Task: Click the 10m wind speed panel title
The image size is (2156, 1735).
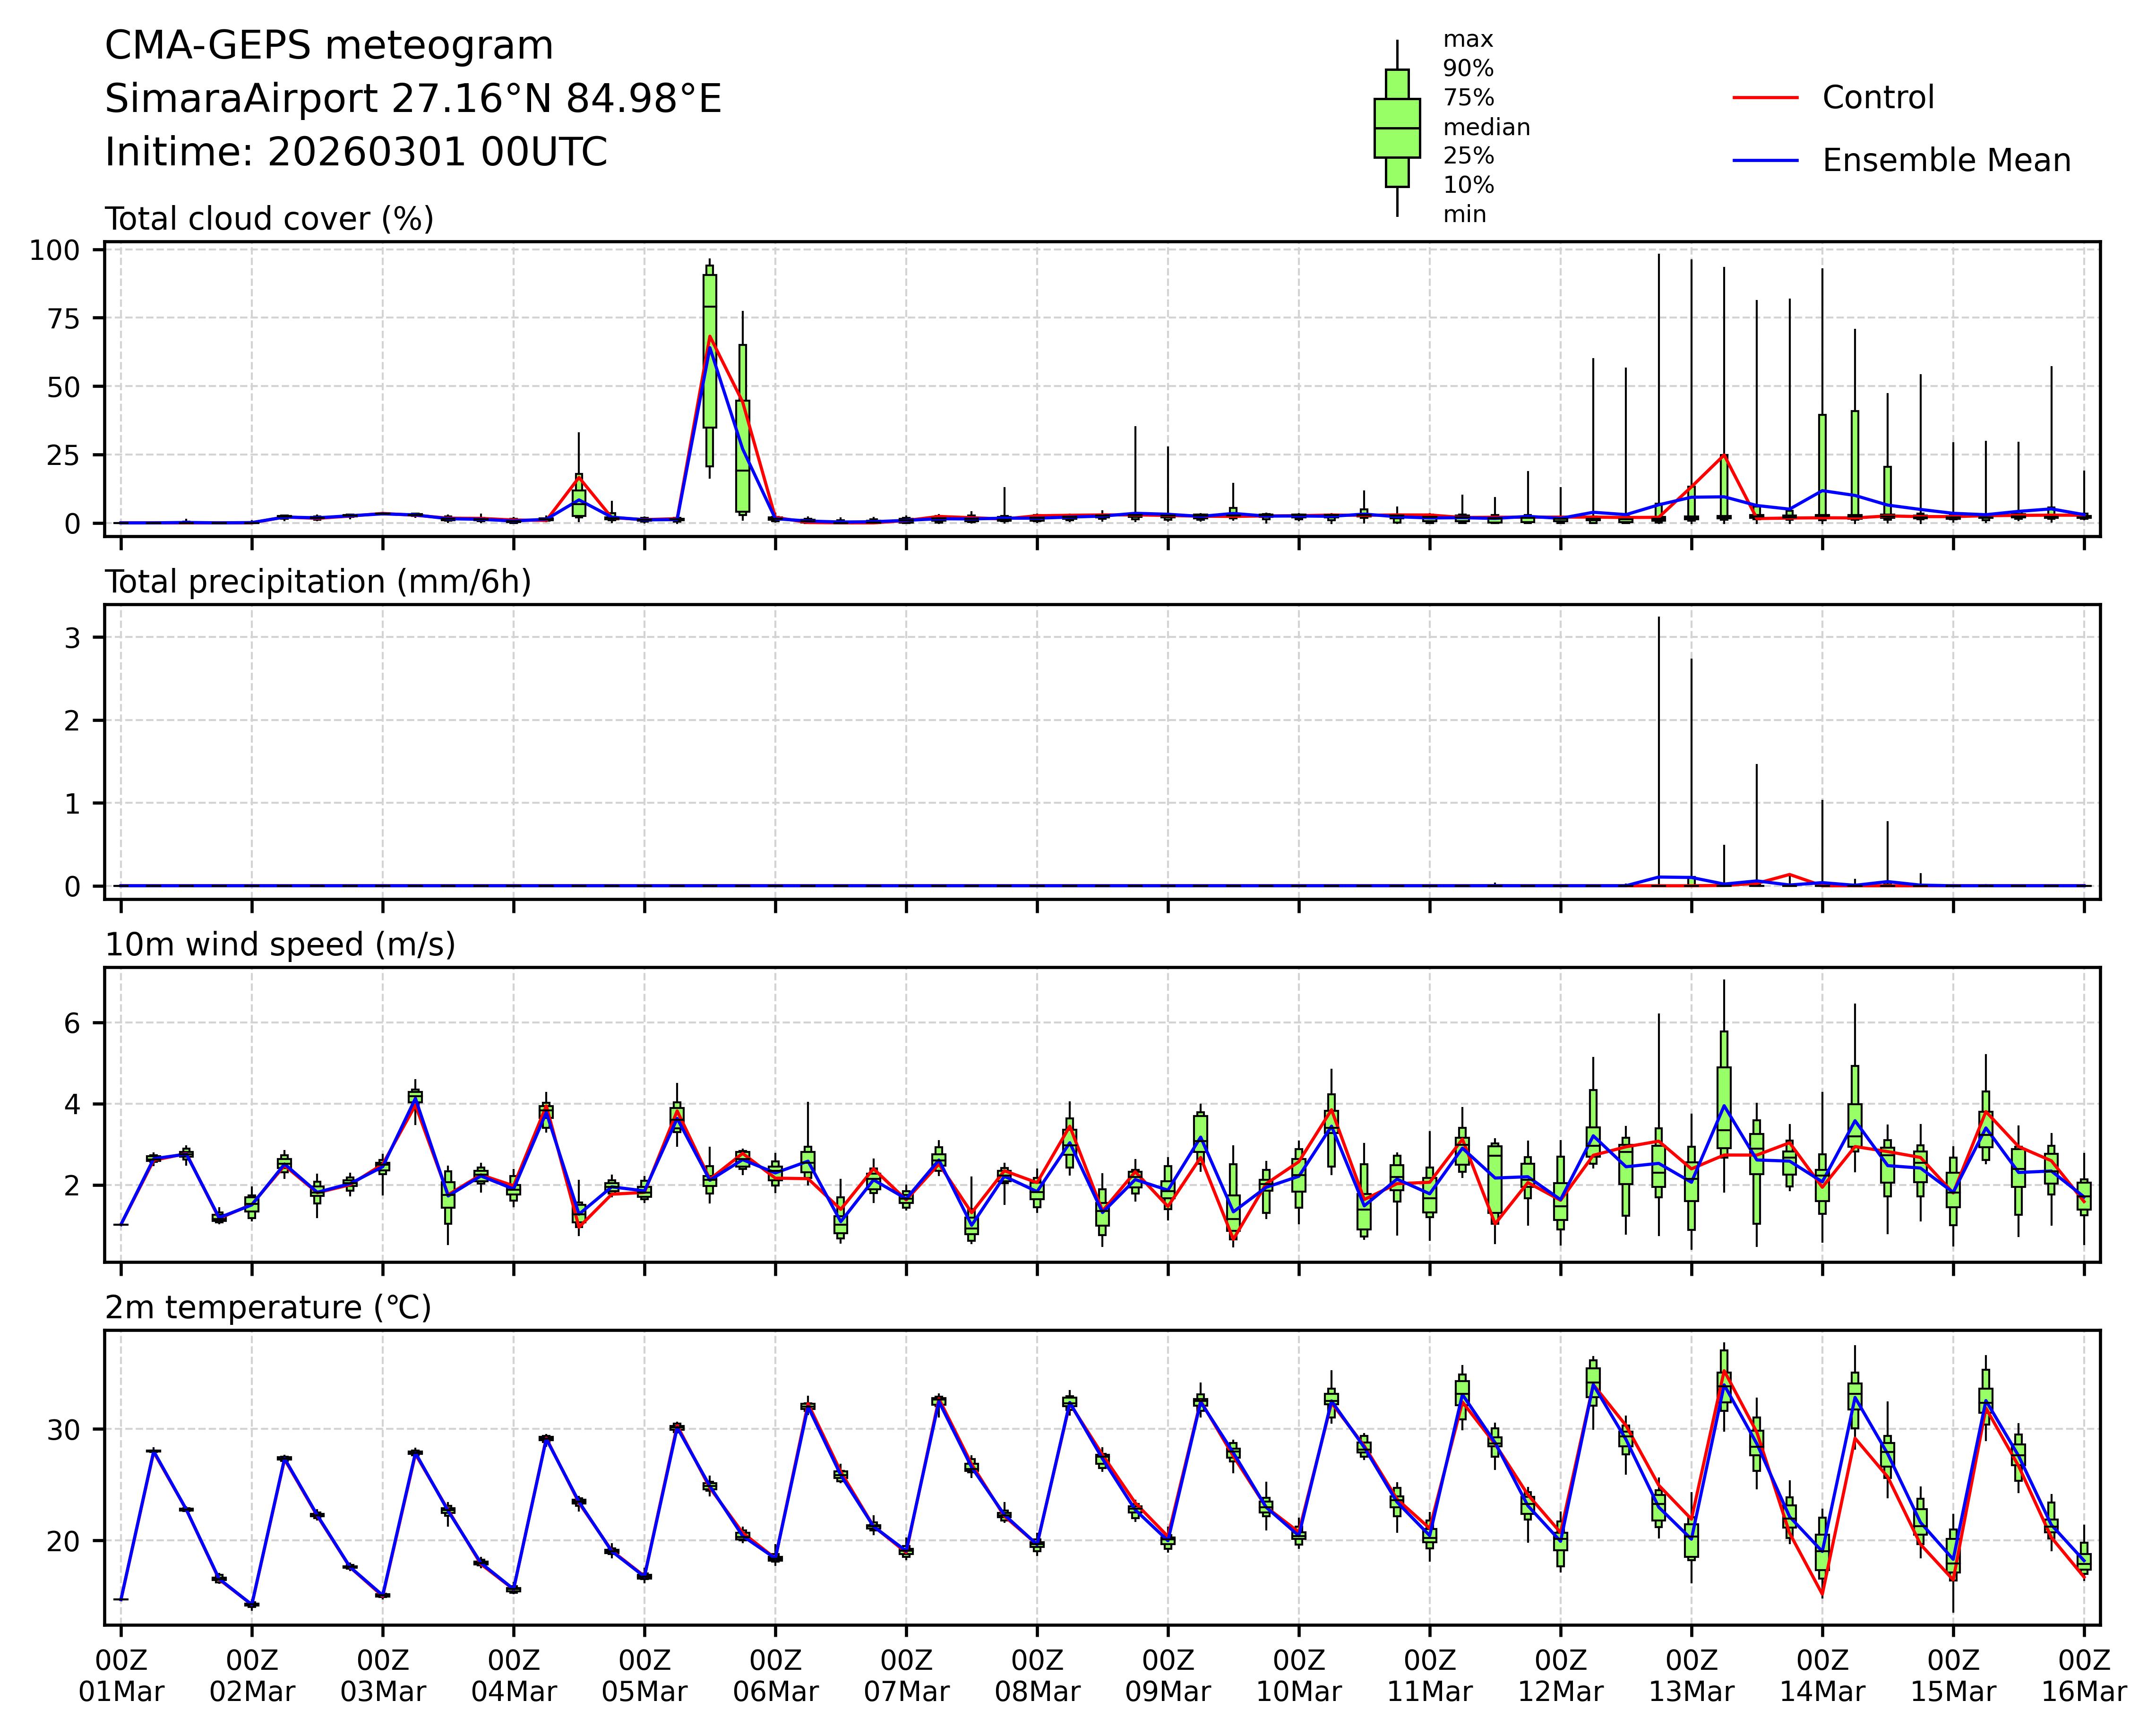Action: click(x=280, y=945)
